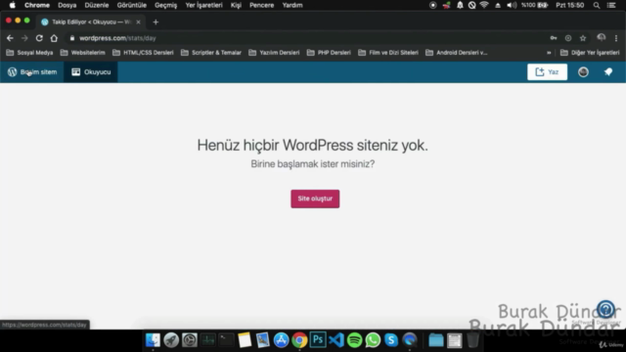Click the saved passwords key icon
This screenshot has height=352, width=626.
coord(554,38)
